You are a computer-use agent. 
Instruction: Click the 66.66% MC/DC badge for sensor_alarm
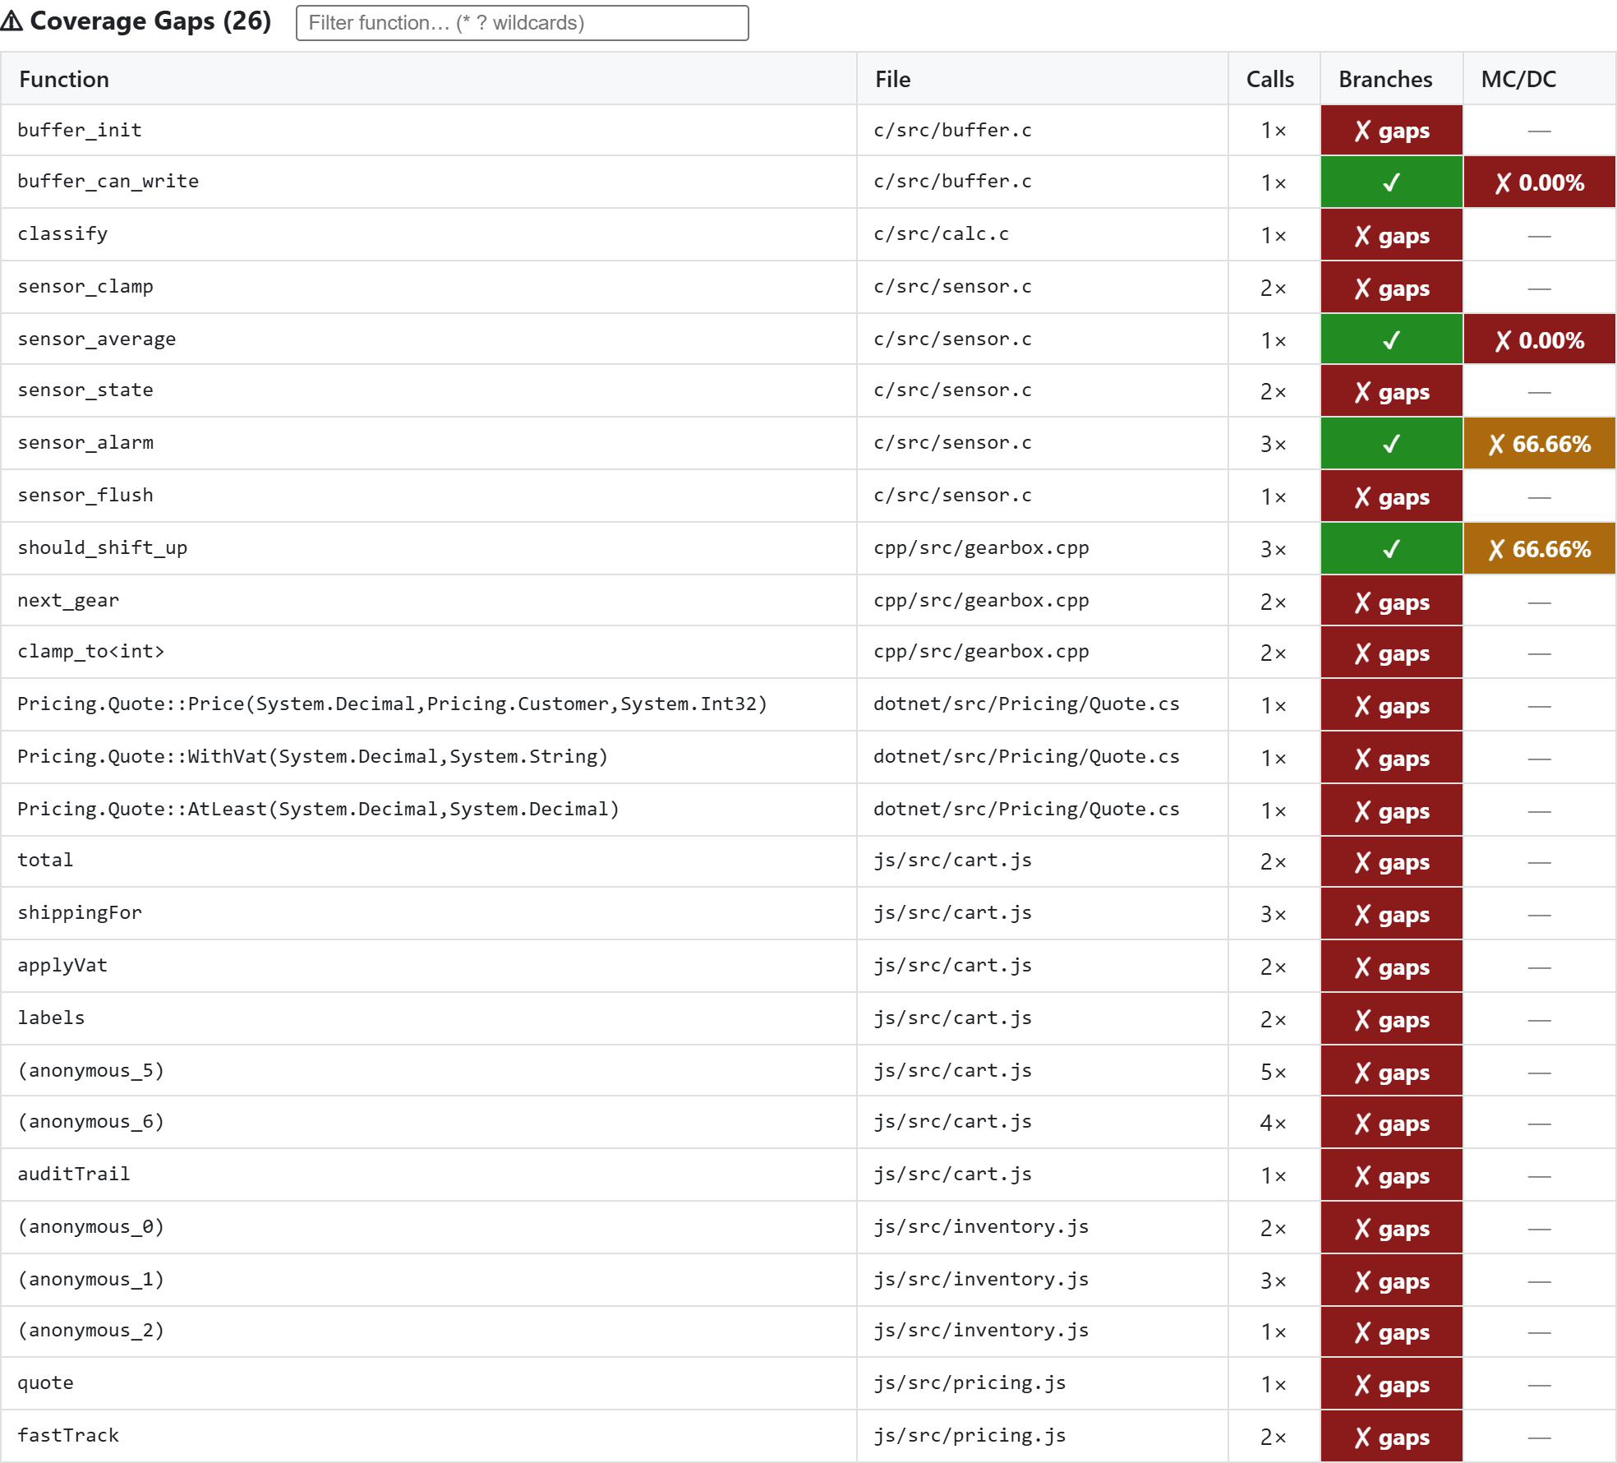[x=1539, y=444]
